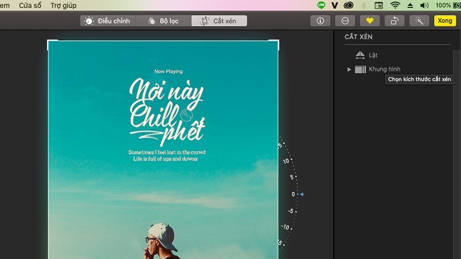The height and width of the screenshot is (259, 461).
Task: Open the V app menu bar icon
Action: (335, 5)
